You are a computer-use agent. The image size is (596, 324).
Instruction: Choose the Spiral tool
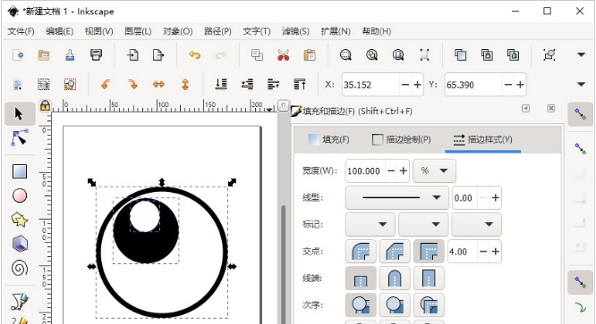coord(20,269)
